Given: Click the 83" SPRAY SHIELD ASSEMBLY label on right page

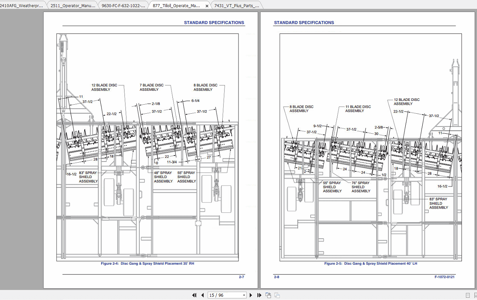Looking at the screenshot, I should pos(439,203).
